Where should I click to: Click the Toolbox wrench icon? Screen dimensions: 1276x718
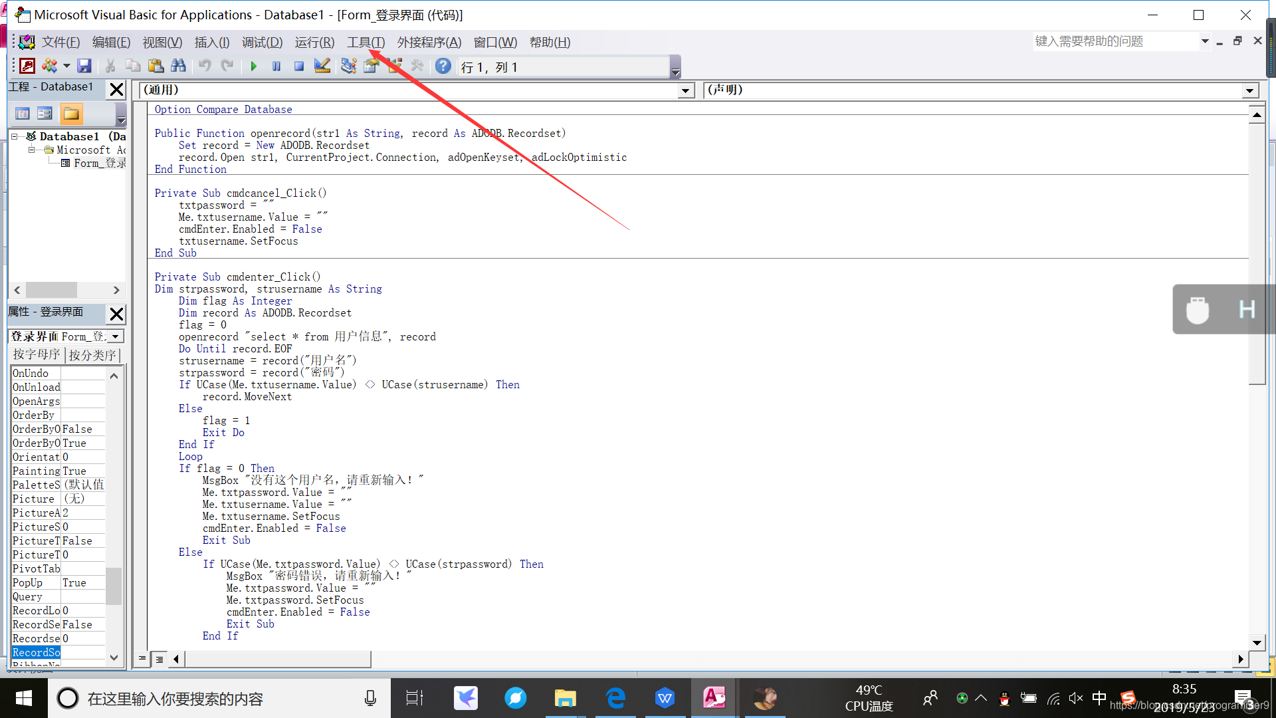pos(417,66)
